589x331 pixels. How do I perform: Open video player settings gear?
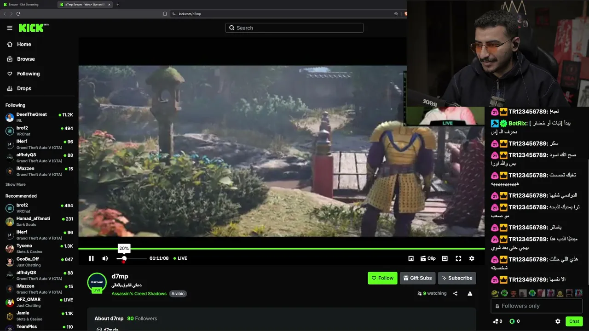472,258
